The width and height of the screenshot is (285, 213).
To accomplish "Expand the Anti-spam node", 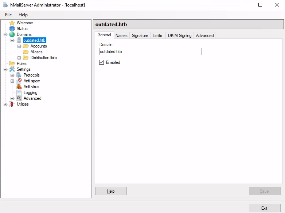I will click(x=12, y=81).
